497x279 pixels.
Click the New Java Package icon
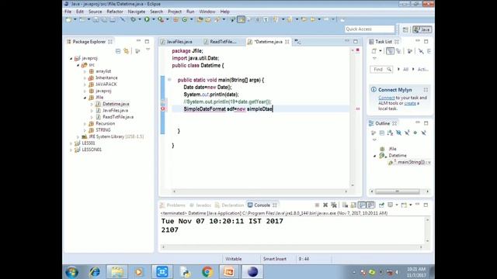coord(176,19)
